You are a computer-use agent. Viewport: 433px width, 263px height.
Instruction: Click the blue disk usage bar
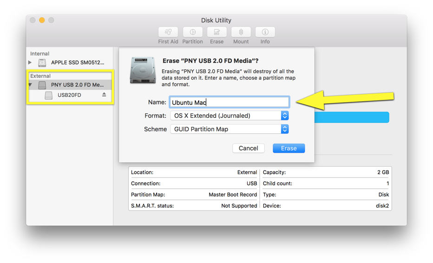[x=351, y=117]
